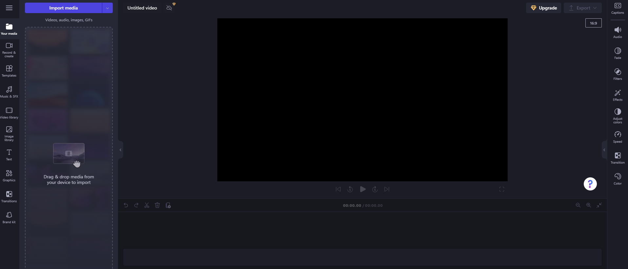
Task: Open the Brand kit panel
Action: pyautogui.click(x=9, y=218)
